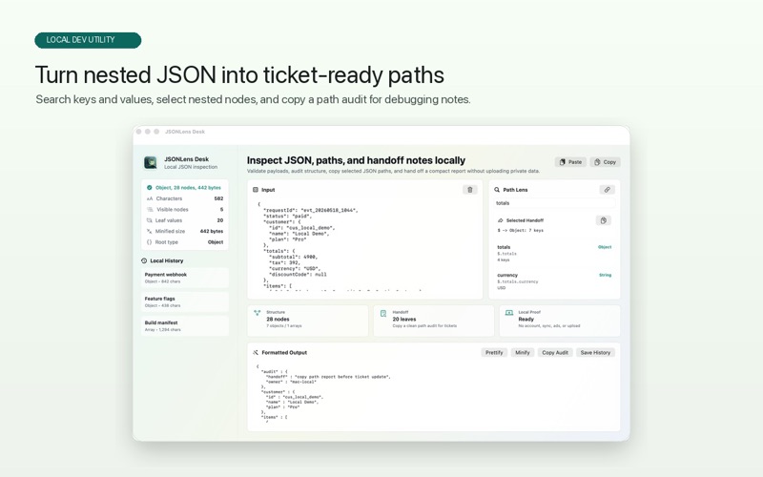Click the Handoff card document icon
The image size is (763, 477).
pyautogui.click(x=383, y=314)
